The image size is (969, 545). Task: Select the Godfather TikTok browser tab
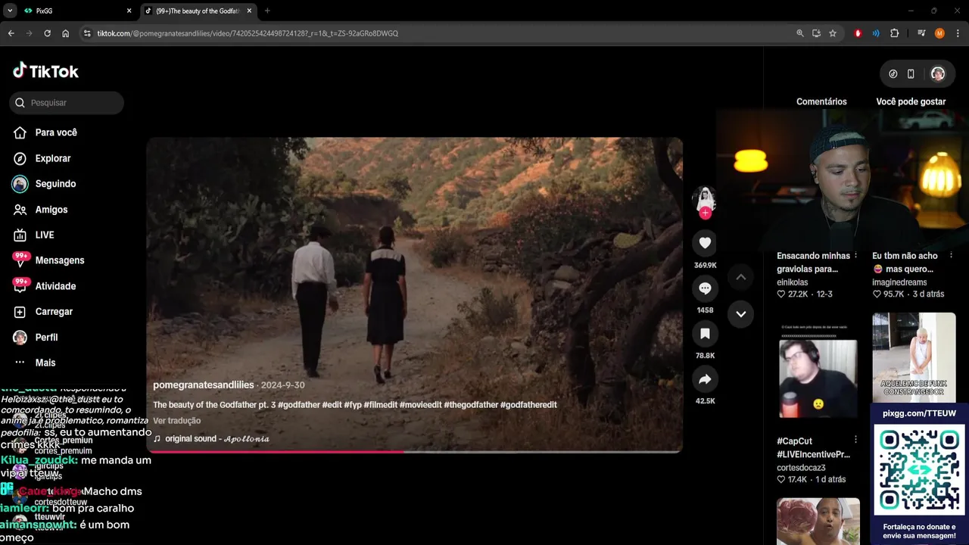pos(198,11)
